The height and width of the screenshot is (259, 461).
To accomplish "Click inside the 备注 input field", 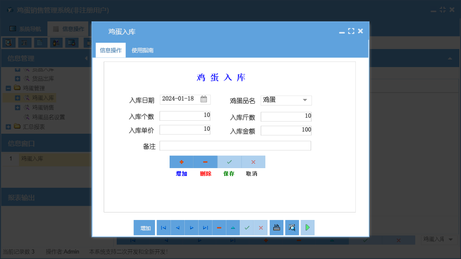I will (235, 145).
